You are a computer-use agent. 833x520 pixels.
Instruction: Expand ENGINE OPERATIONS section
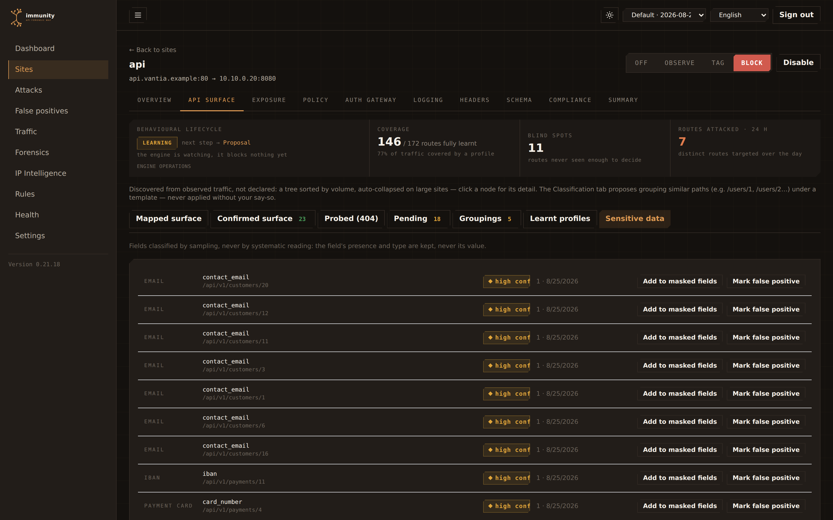tap(164, 166)
